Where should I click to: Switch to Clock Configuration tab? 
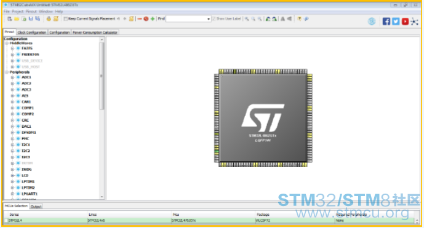(32, 33)
